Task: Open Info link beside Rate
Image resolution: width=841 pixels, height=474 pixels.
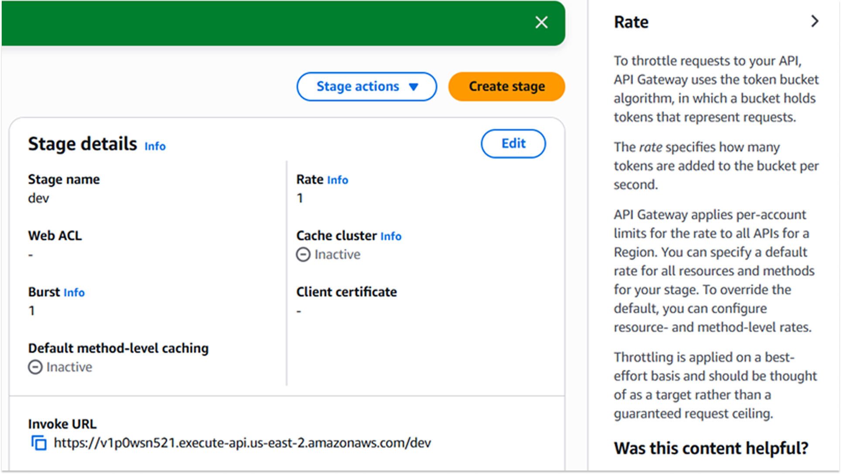Action: coord(337,180)
